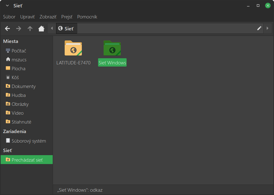Open the Zobraziť menu
274x195 pixels.
point(48,17)
